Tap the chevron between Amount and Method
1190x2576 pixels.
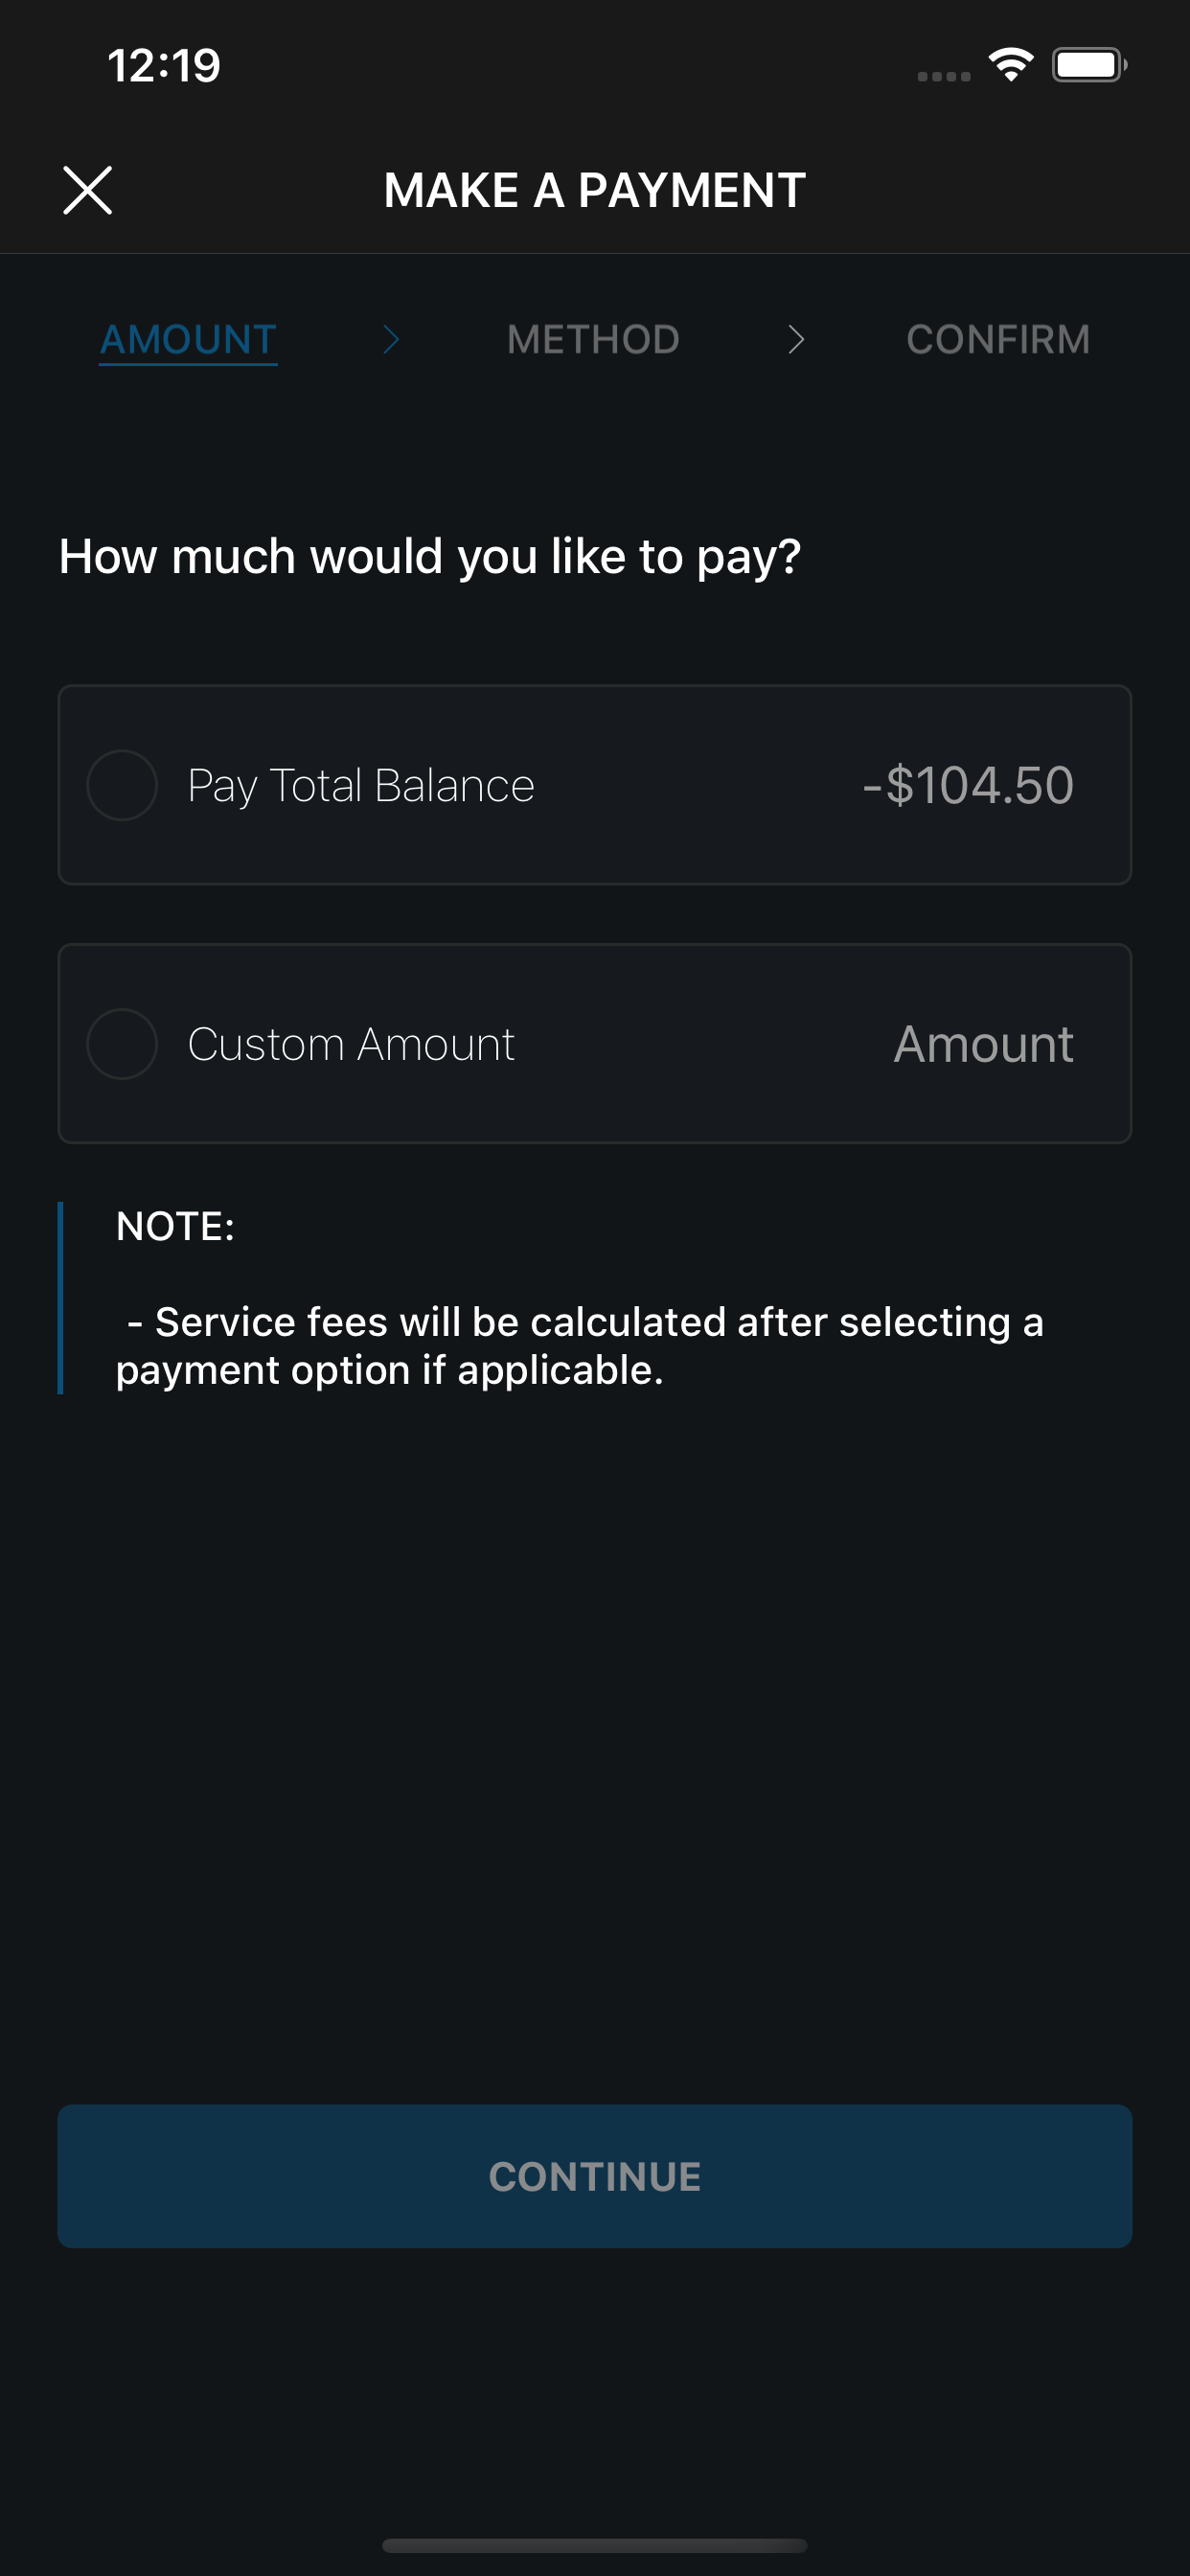point(391,340)
